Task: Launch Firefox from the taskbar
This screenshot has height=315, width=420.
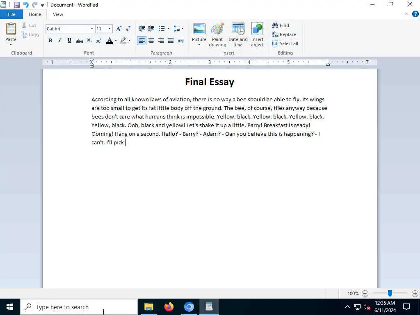Action: [169, 307]
